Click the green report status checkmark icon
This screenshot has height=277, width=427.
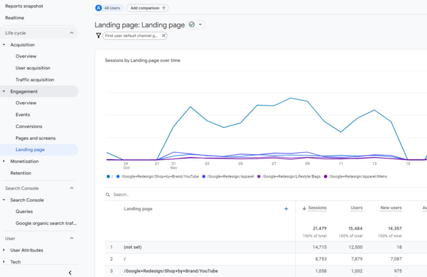point(192,25)
